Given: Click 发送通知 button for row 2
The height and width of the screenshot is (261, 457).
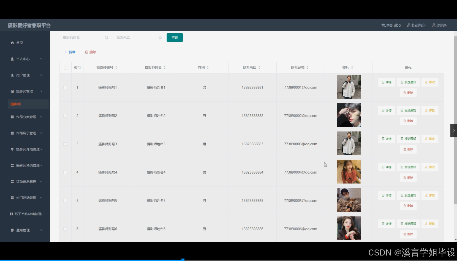Looking at the screenshot, I should click(x=408, y=110).
